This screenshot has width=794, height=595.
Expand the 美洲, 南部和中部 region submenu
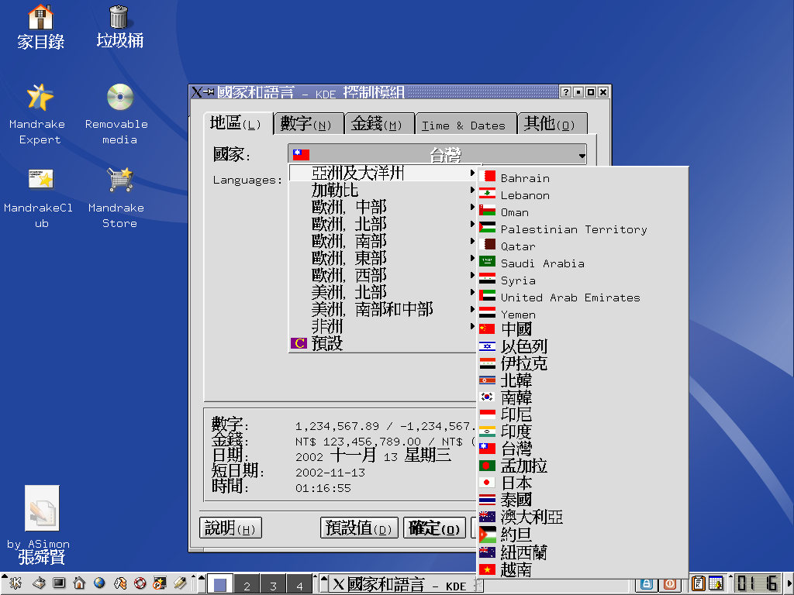click(x=383, y=310)
